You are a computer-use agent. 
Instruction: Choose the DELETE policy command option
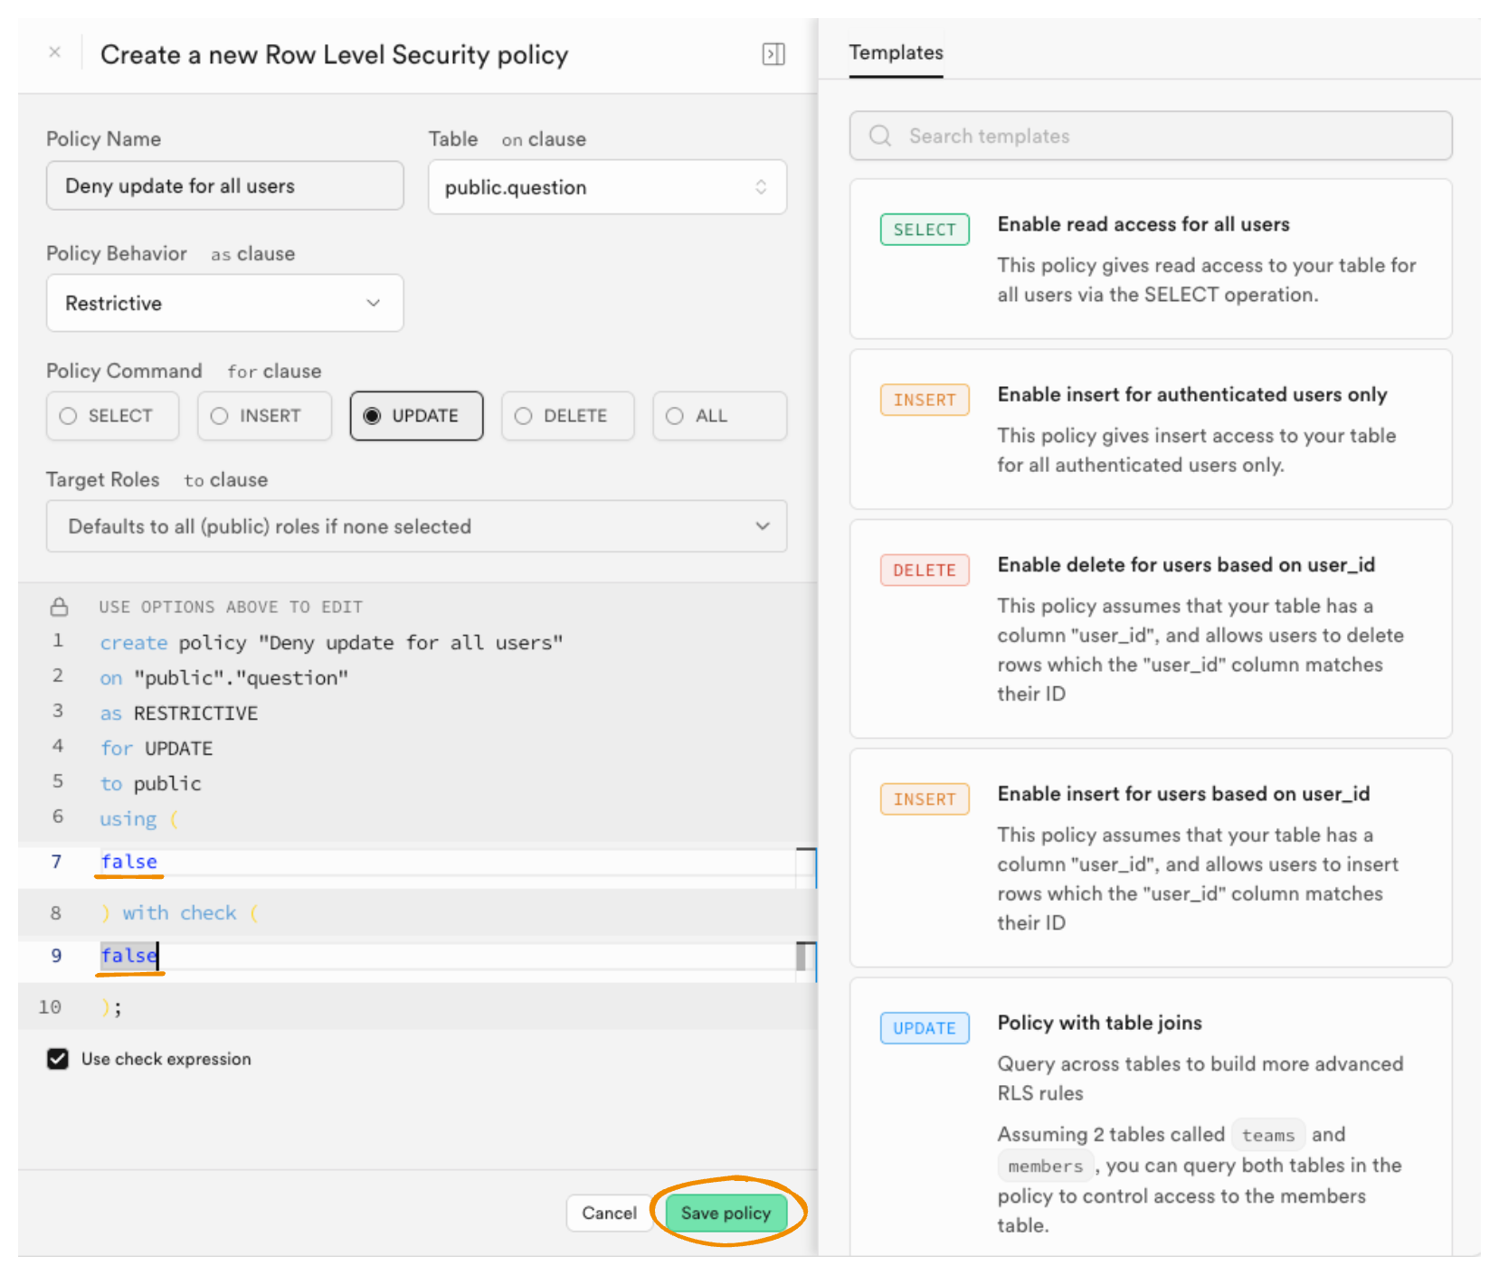tap(567, 416)
